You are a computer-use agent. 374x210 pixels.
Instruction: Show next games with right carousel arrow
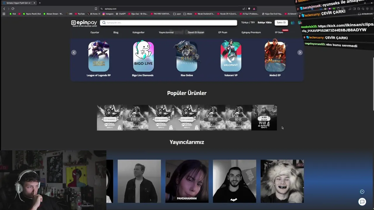tap(300, 52)
